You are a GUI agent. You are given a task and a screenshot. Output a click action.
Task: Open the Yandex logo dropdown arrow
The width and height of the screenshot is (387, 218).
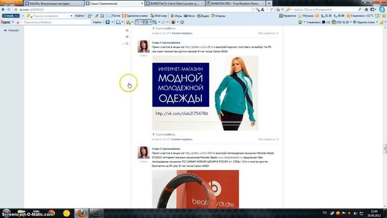[x=13, y=22]
